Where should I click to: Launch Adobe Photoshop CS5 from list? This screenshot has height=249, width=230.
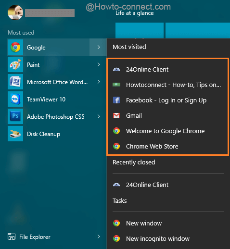[56, 117]
